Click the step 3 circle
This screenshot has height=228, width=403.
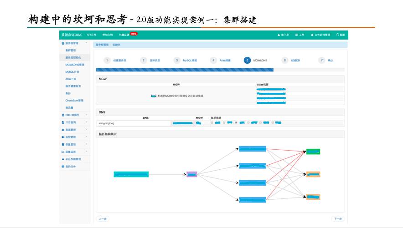point(177,60)
